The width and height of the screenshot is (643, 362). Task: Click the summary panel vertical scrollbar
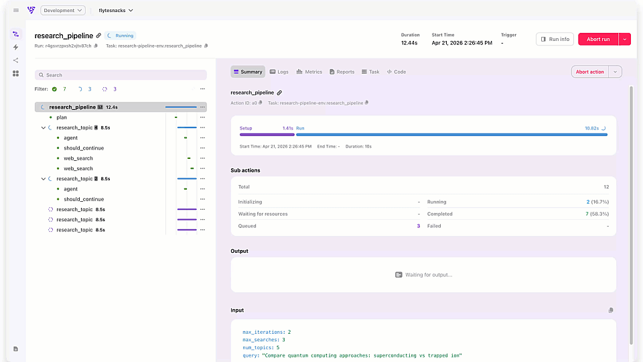pos(631,215)
